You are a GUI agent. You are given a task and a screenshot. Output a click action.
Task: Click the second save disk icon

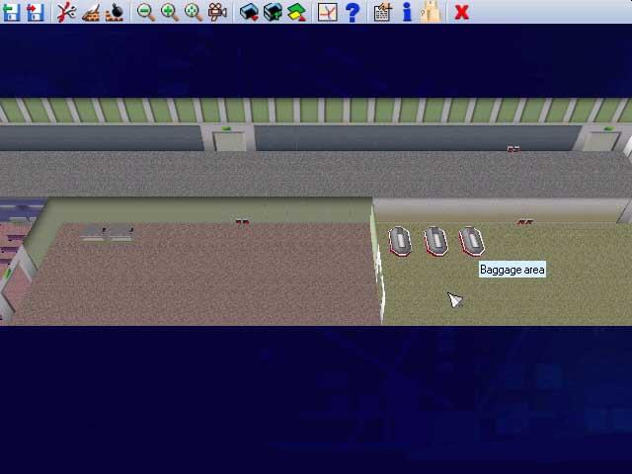click(x=35, y=12)
